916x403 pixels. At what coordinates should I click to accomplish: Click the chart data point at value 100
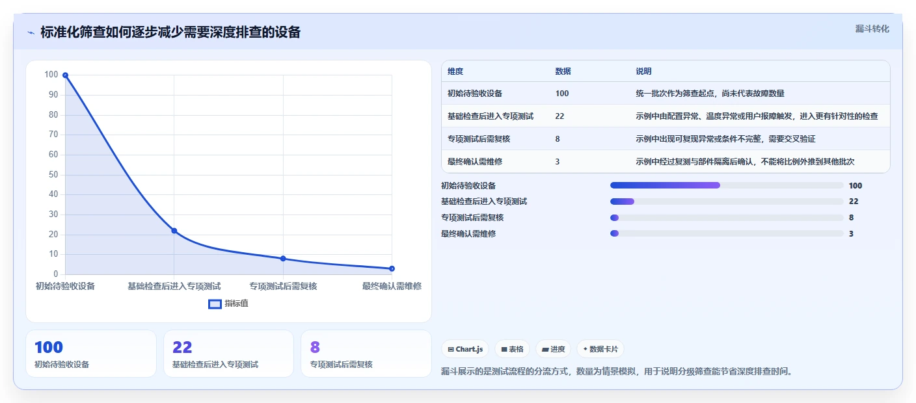point(65,75)
